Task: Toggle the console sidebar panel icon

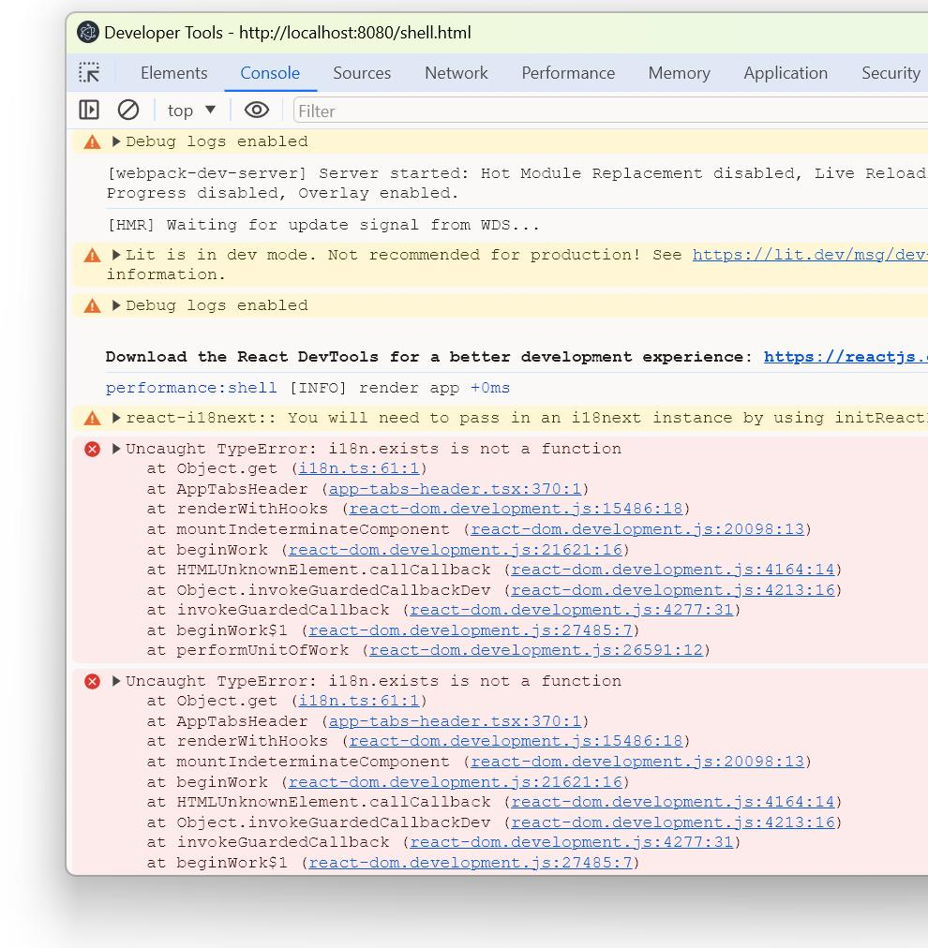Action: point(89,111)
